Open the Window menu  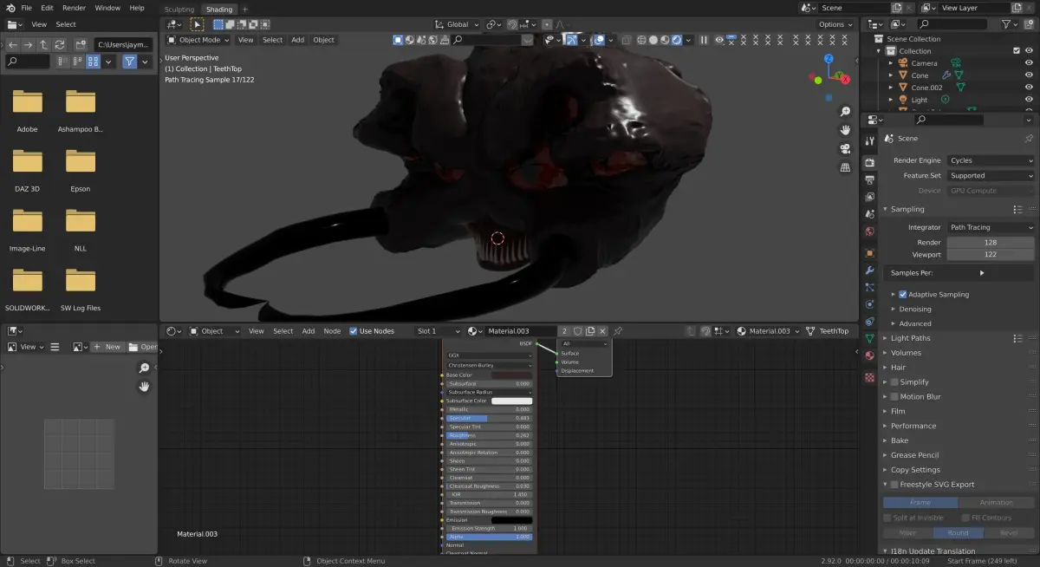107,8
